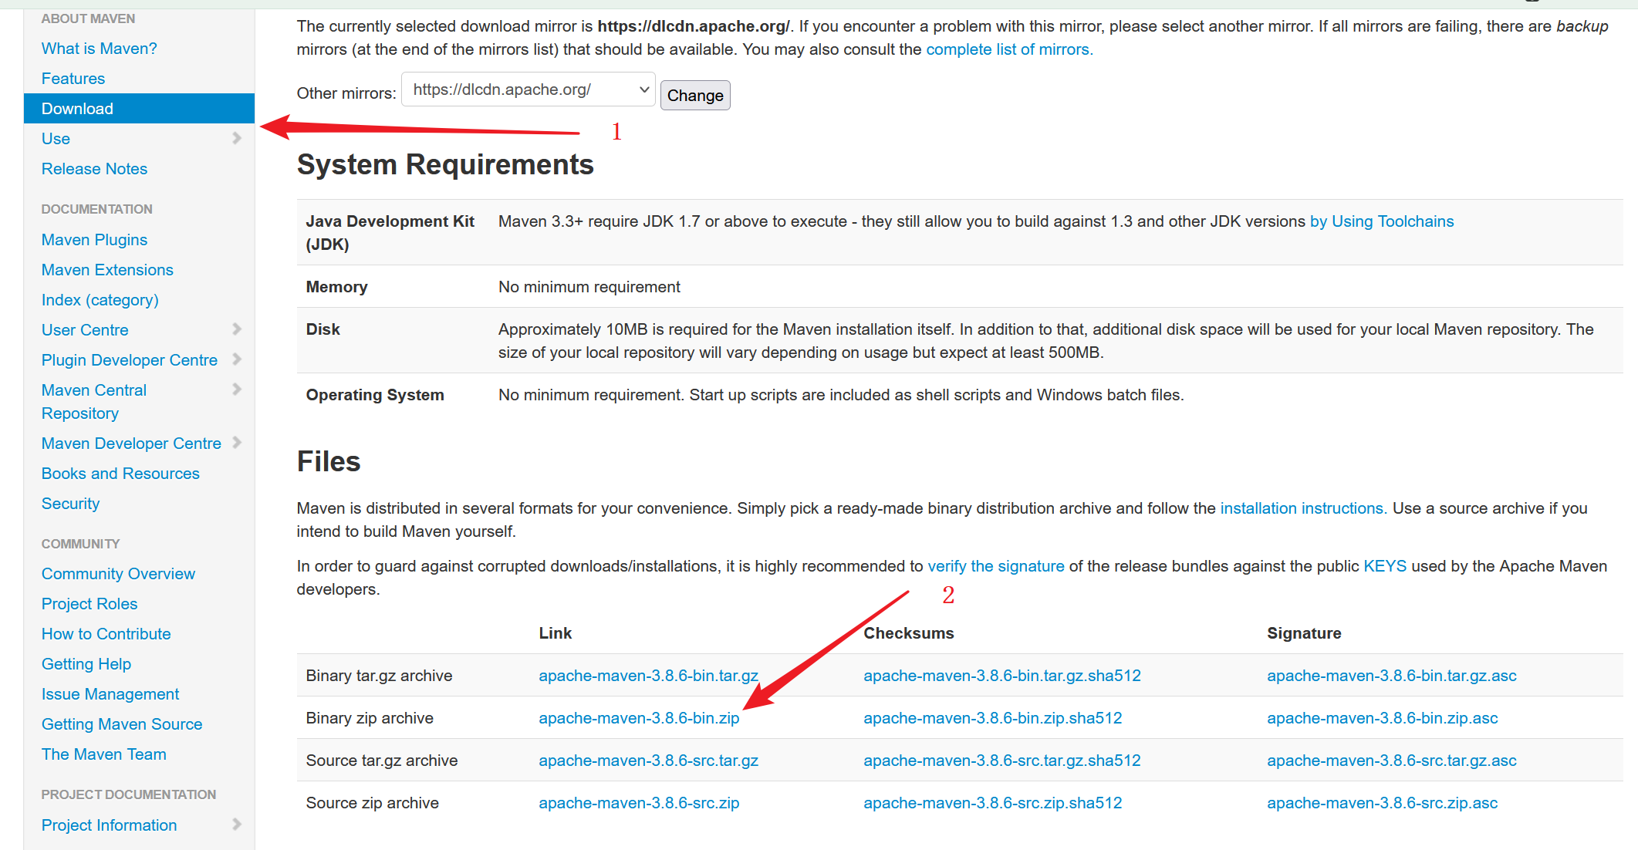The height and width of the screenshot is (850, 1638).
Task: Open the Plugin Developer Centre link
Action: pyautogui.click(x=130, y=360)
